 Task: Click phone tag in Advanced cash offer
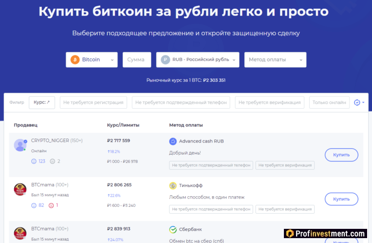(211, 165)
